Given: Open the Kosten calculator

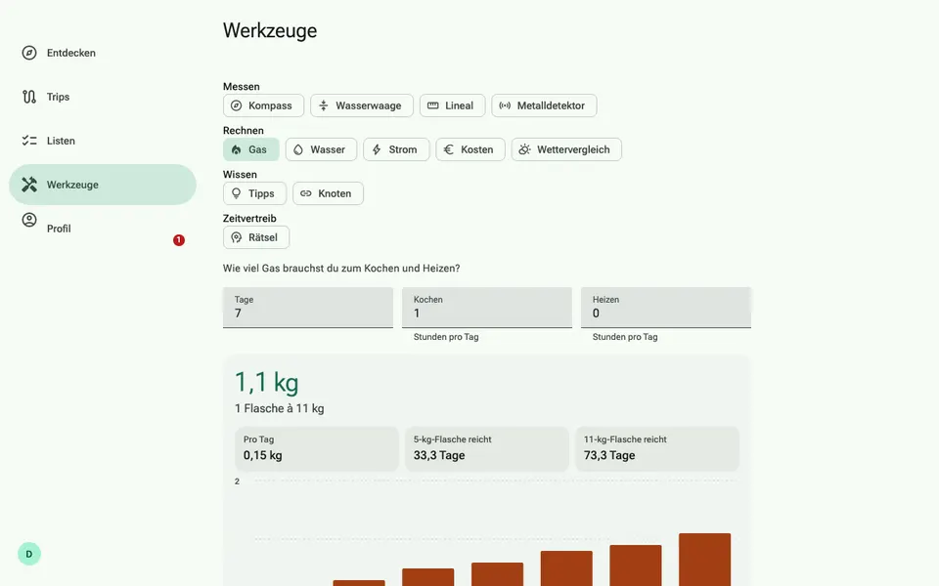Looking at the screenshot, I should pyautogui.click(x=470, y=149).
